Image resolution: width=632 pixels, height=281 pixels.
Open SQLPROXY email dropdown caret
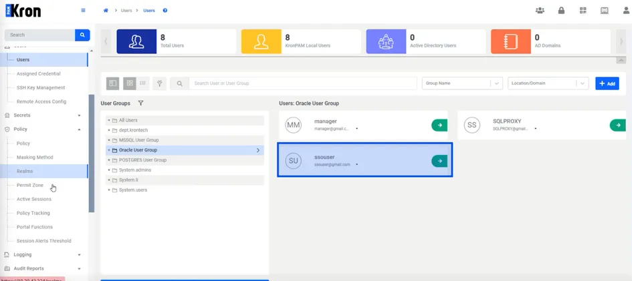536,129
